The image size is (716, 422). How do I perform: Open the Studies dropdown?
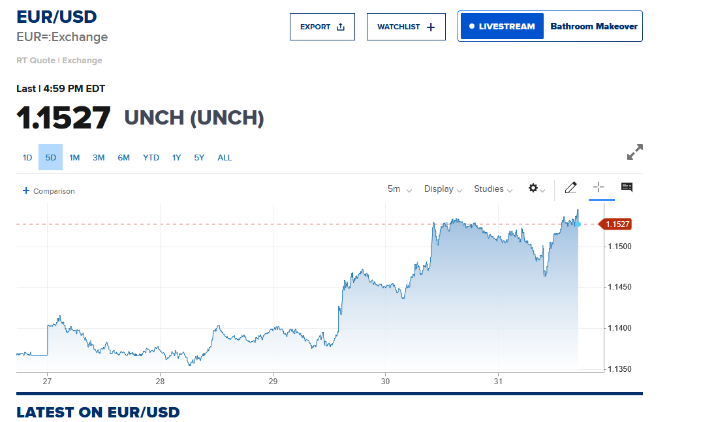(x=493, y=189)
